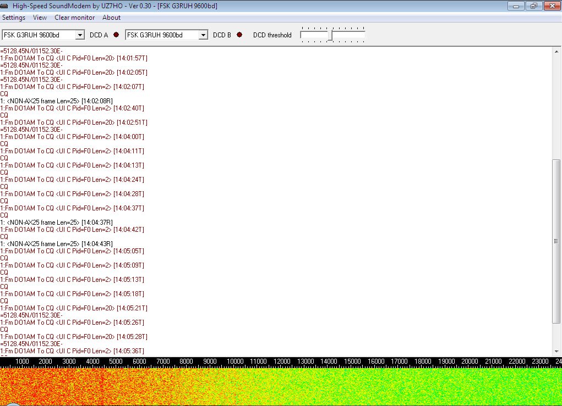Click the NON-AX25 frame line at [14:04:37R]
Image resolution: width=562 pixels, height=406 pixels.
tap(57, 223)
